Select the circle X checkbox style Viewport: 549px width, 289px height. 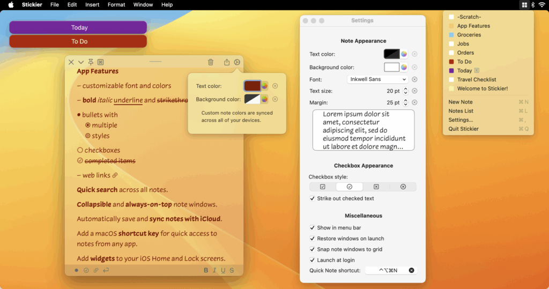tap(403, 187)
